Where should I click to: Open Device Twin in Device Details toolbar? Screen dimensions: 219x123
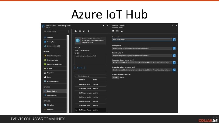click(x=113, y=31)
